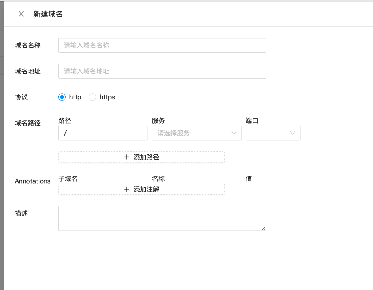Click the plus icon beside 添加路径
This screenshot has width=373, height=290.
pos(127,157)
